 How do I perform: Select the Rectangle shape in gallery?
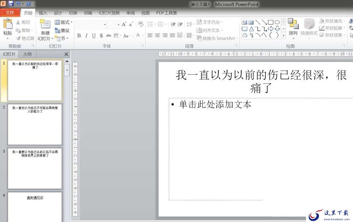(x=271, y=22)
